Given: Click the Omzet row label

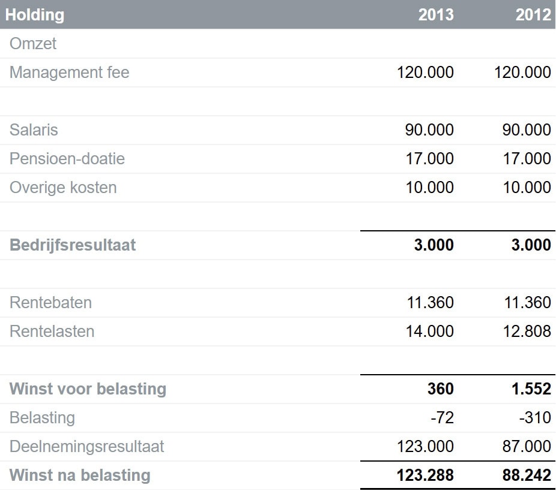Looking at the screenshot, I should (x=33, y=44).
